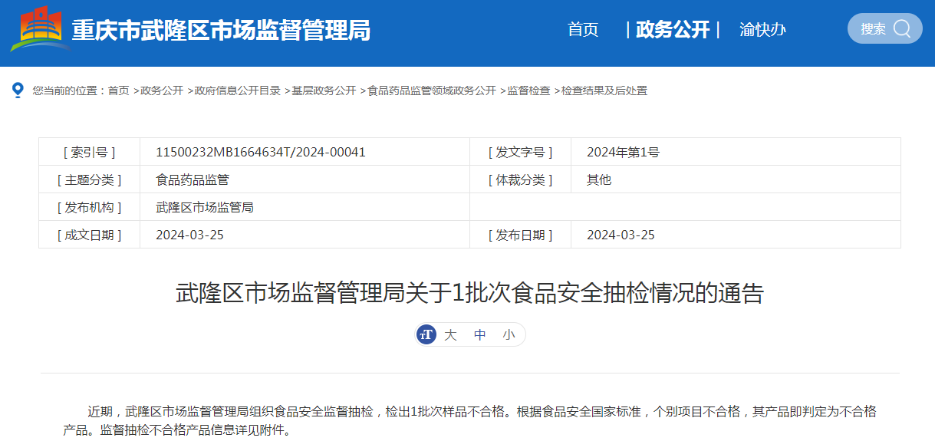Click the Wulong bureau logo emblem

tap(40, 29)
